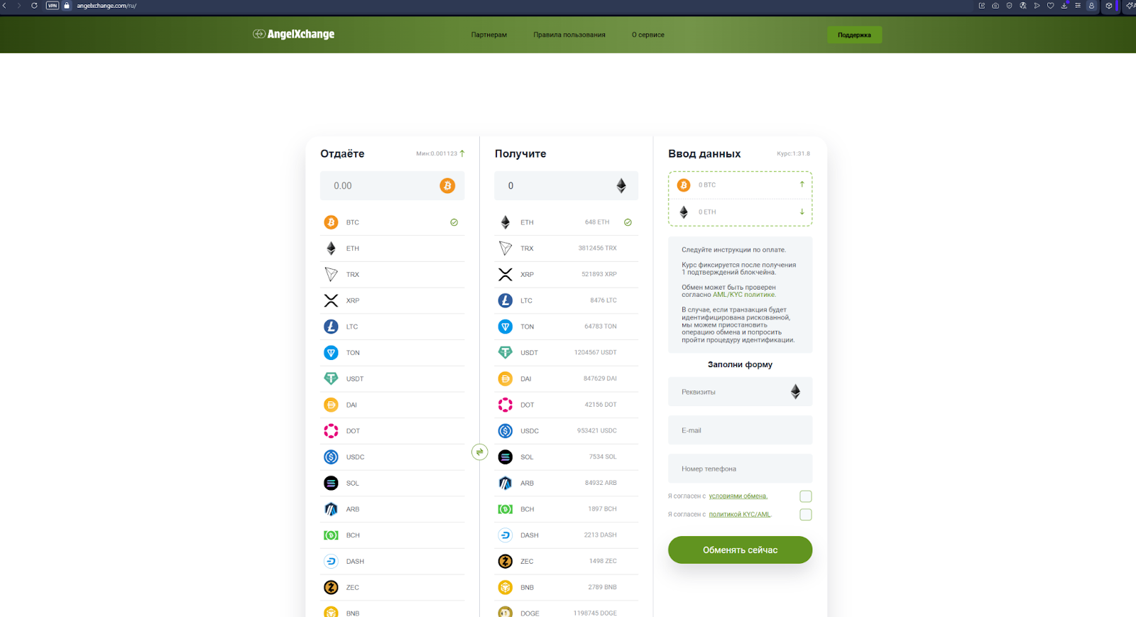Select BCH label in the Отдаёте list

(x=353, y=535)
